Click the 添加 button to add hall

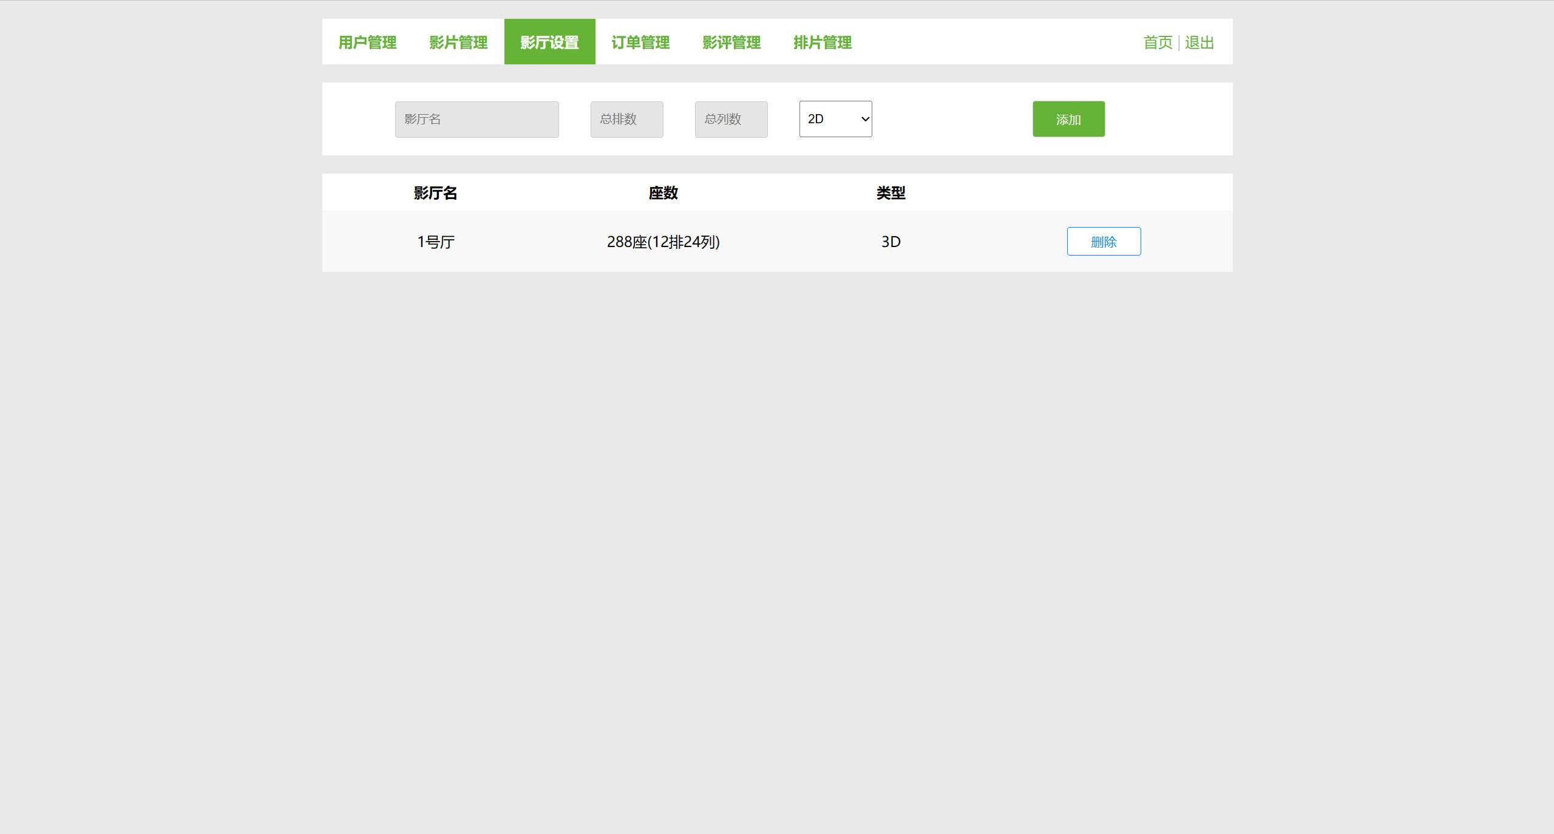(x=1068, y=119)
